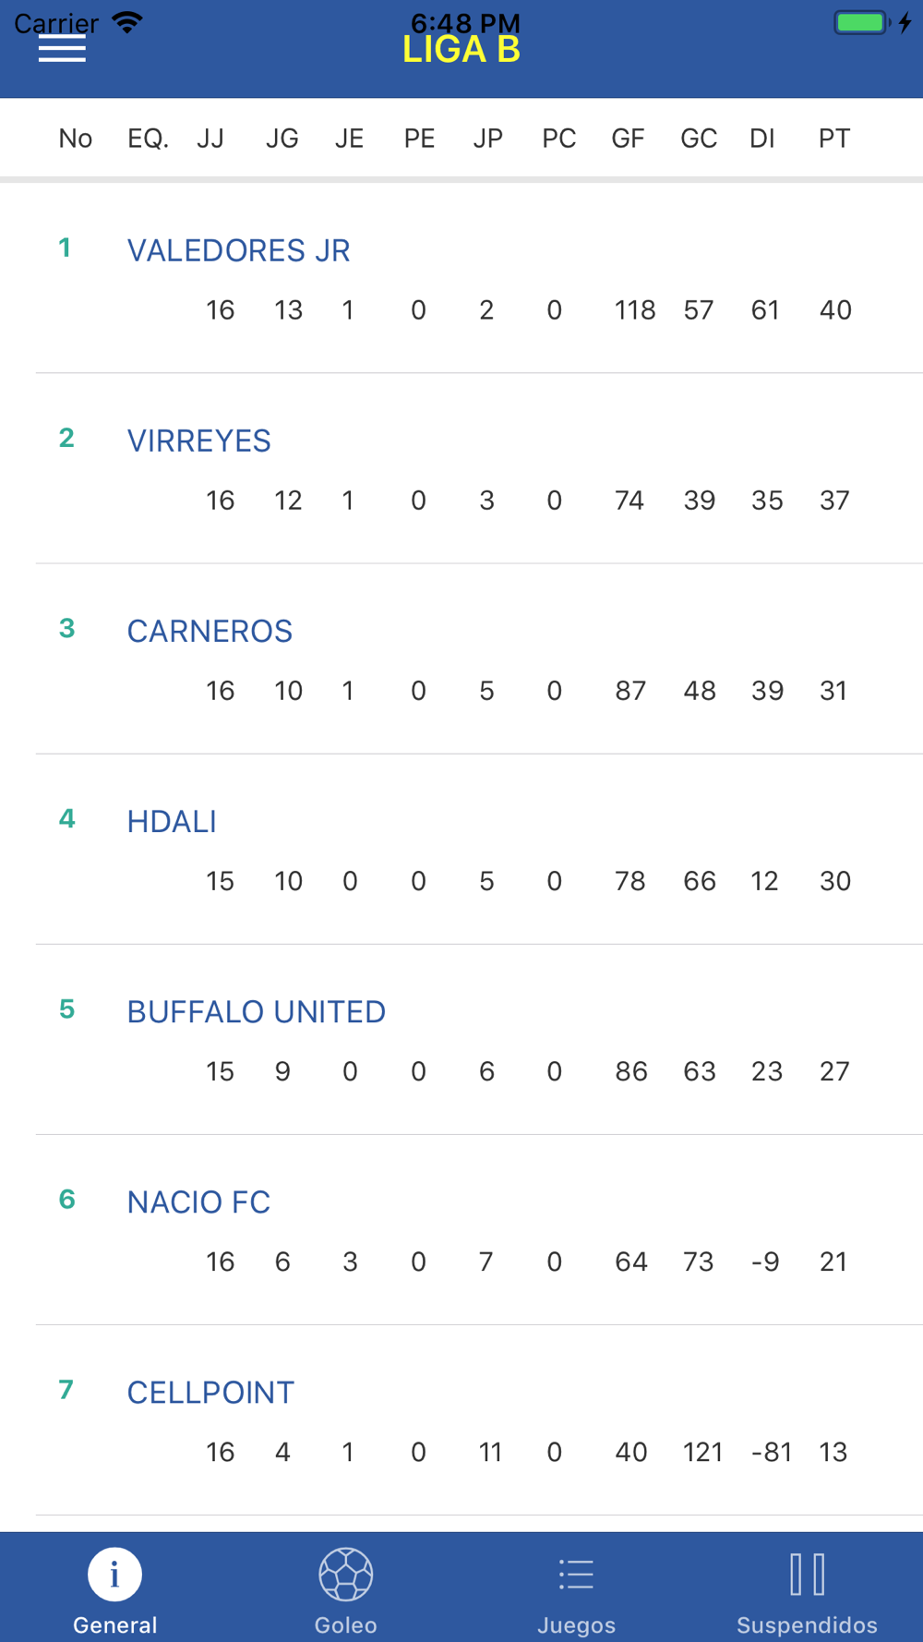The width and height of the screenshot is (923, 1642).
Task: Switch to the Goleo tab label
Action: [345, 1624]
